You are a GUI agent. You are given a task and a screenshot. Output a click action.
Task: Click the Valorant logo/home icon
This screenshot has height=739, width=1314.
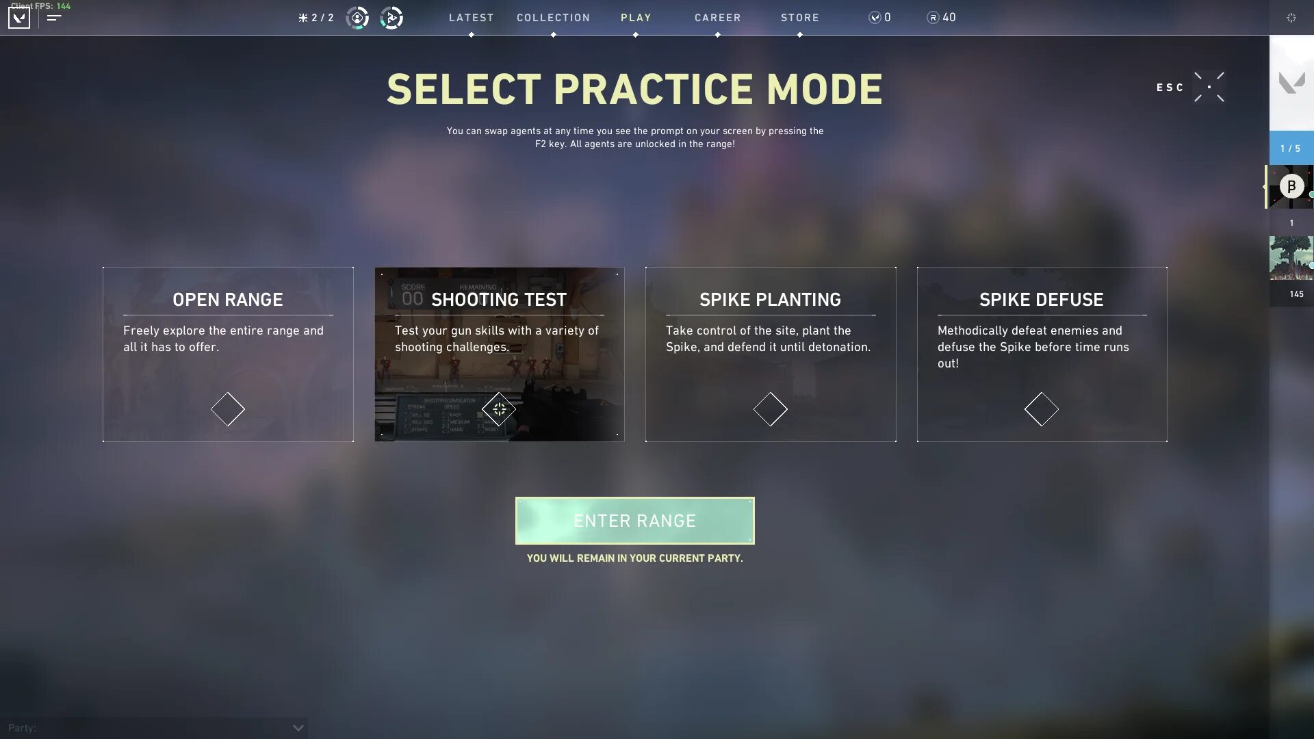19,17
